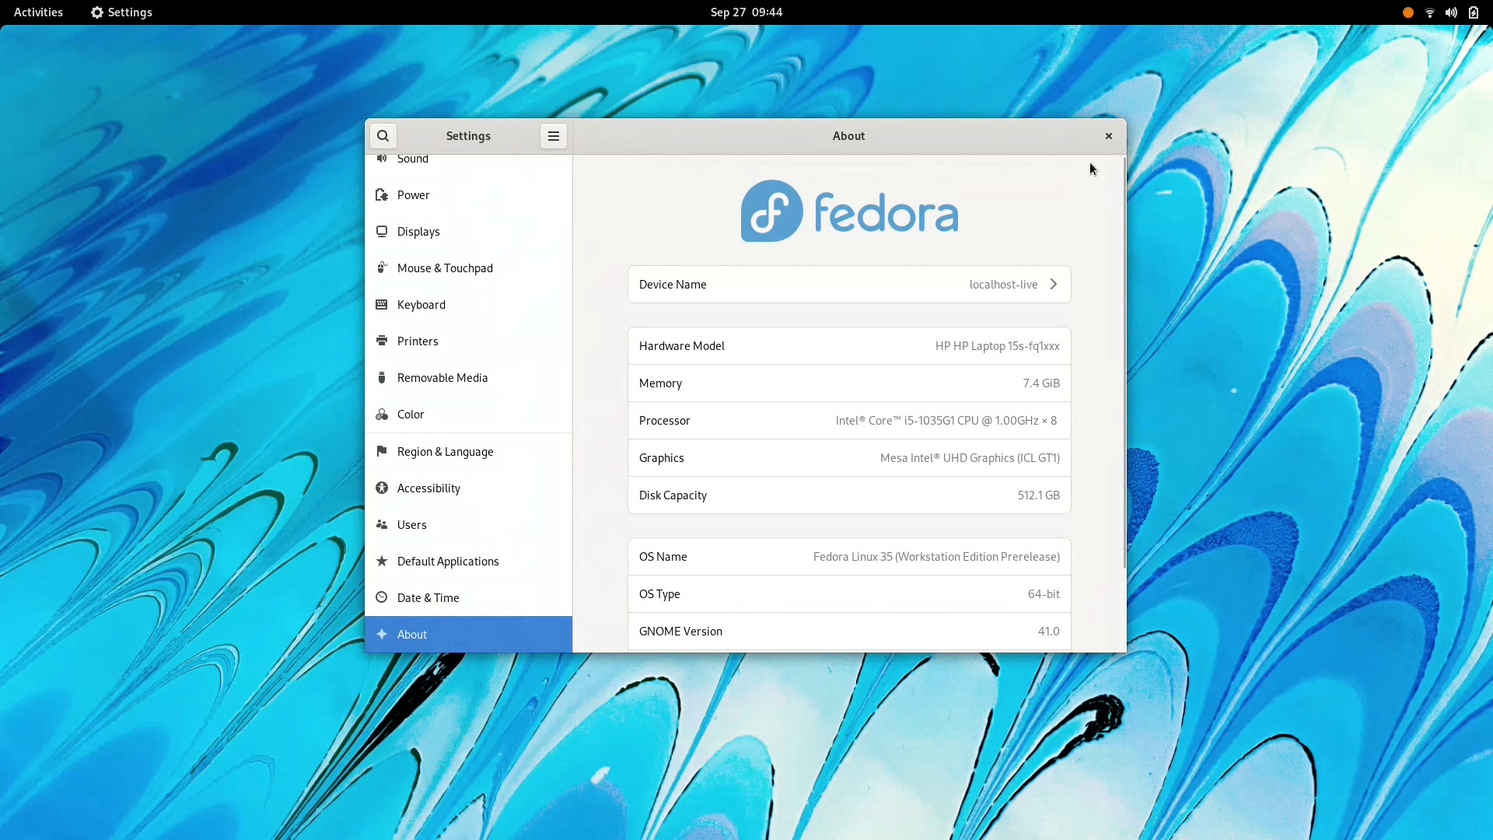Screen dimensions: 1493x840
Task: Click the Device Name row
Action: pyautogui.click(x=849, y=284)
